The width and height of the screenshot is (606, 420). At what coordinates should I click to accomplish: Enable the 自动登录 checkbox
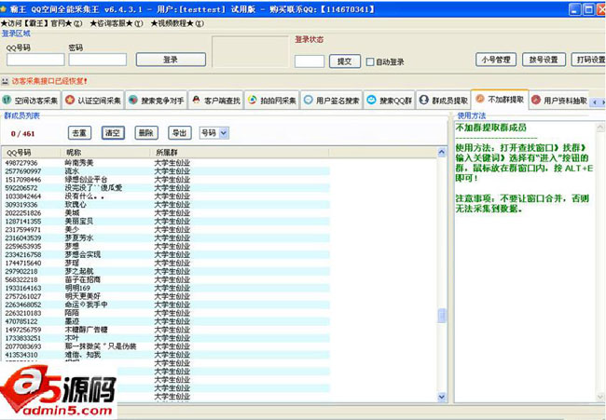(370, 62)
